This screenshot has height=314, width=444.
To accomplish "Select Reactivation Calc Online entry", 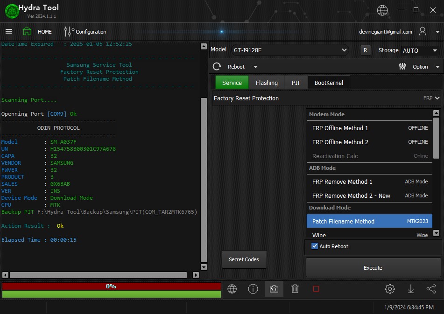I will pos(369,156).
